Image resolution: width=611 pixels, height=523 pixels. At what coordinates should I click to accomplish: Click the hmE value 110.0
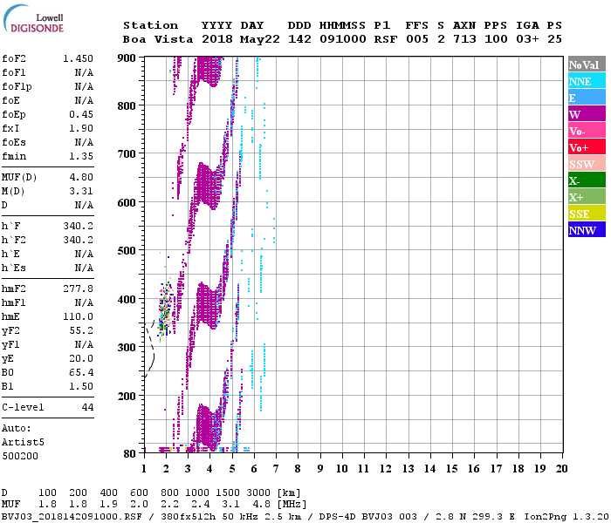[x=78, y=316]
